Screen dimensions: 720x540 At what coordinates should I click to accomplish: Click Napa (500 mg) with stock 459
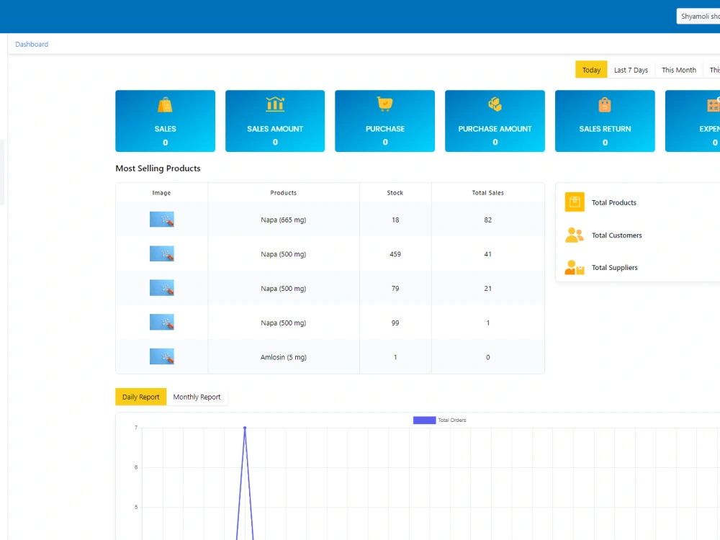tap(283, 254)
